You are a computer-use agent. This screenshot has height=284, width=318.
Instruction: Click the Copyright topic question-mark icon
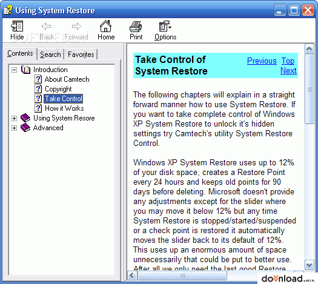(38, 89)
